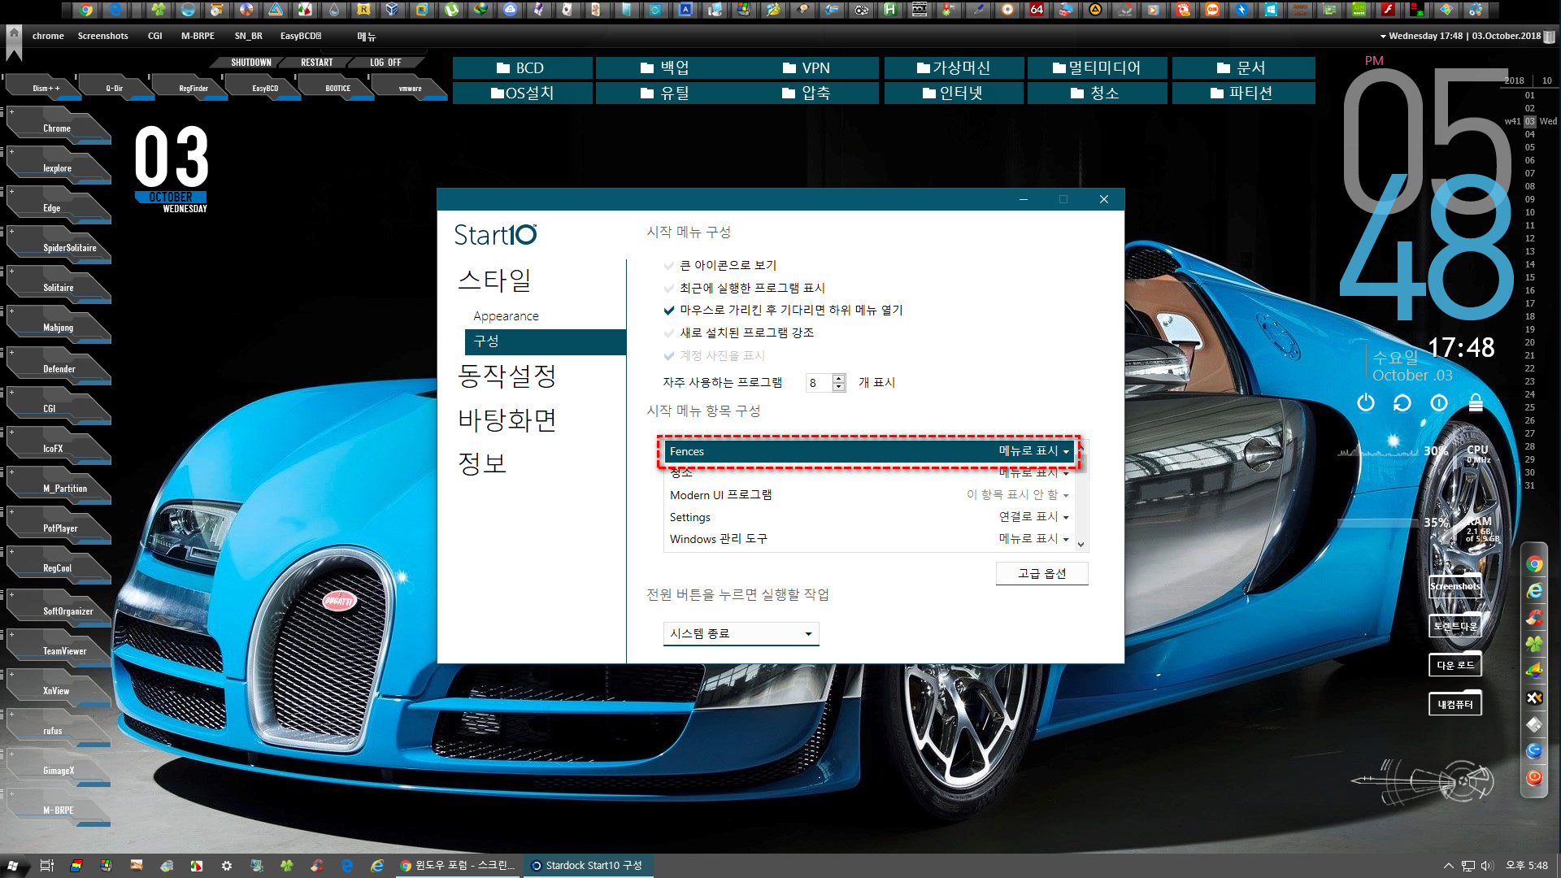Click 토렌트다운 label on right side
Screen dimensions: 1561x878
coord(1455,626)
